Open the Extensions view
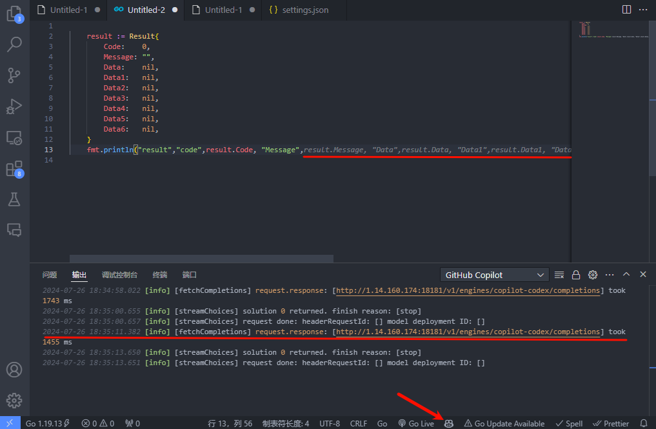The width and height of the screenshot is (656, 429). (x=14, y=168)
